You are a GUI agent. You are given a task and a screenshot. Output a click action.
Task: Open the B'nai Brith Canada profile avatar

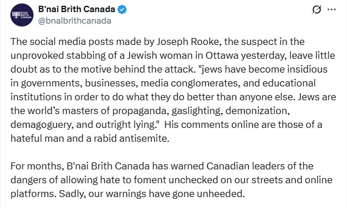pos(22,15)
